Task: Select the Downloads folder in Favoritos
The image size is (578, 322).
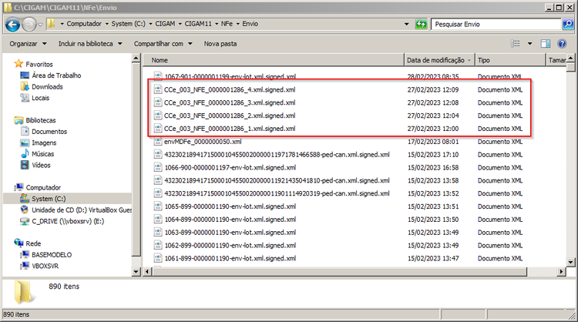Action: [x=47, y=86]
